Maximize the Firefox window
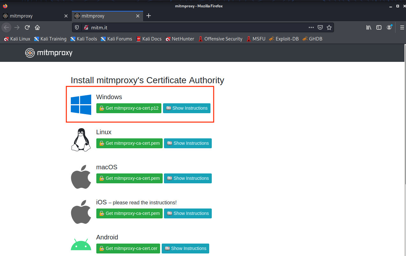This screenshot has width=406, height=256. pos(398,6)
